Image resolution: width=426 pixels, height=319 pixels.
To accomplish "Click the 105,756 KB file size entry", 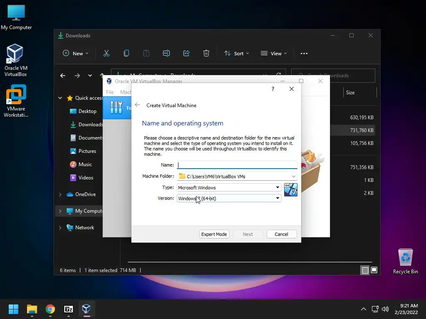I will (x=362, y=143).
